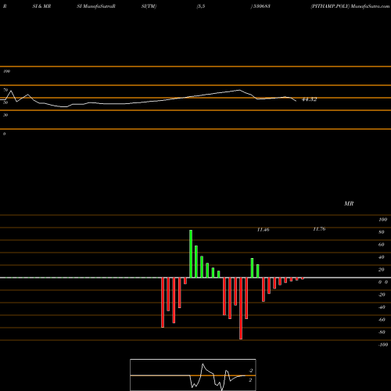Click the PITHAMP.POLY MunafaSutra.com title text

(x=350, y=6)
